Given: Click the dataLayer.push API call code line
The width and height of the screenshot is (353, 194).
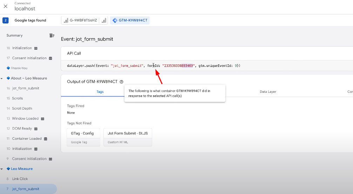Looking at the screenshot, I should [154, 65].
